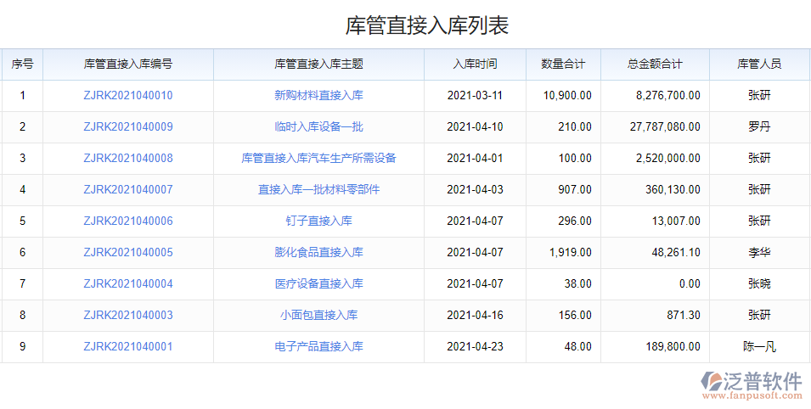Select keeper cell 陈一凡
Screen dimensions: 811x409
pyautogui.click(x=758, y=346)
